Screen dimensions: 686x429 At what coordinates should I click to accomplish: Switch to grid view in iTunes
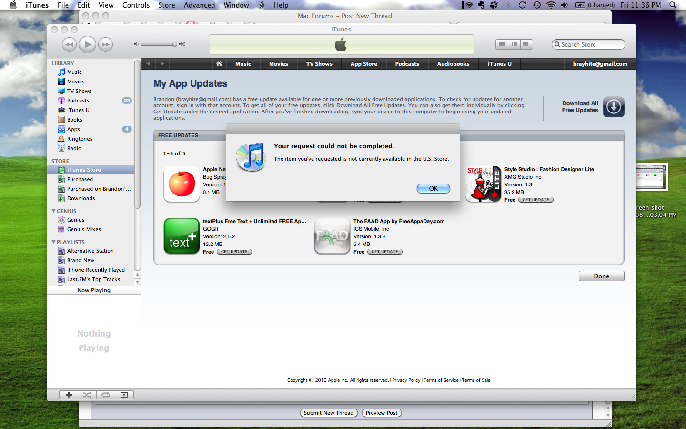click(514, 44)
